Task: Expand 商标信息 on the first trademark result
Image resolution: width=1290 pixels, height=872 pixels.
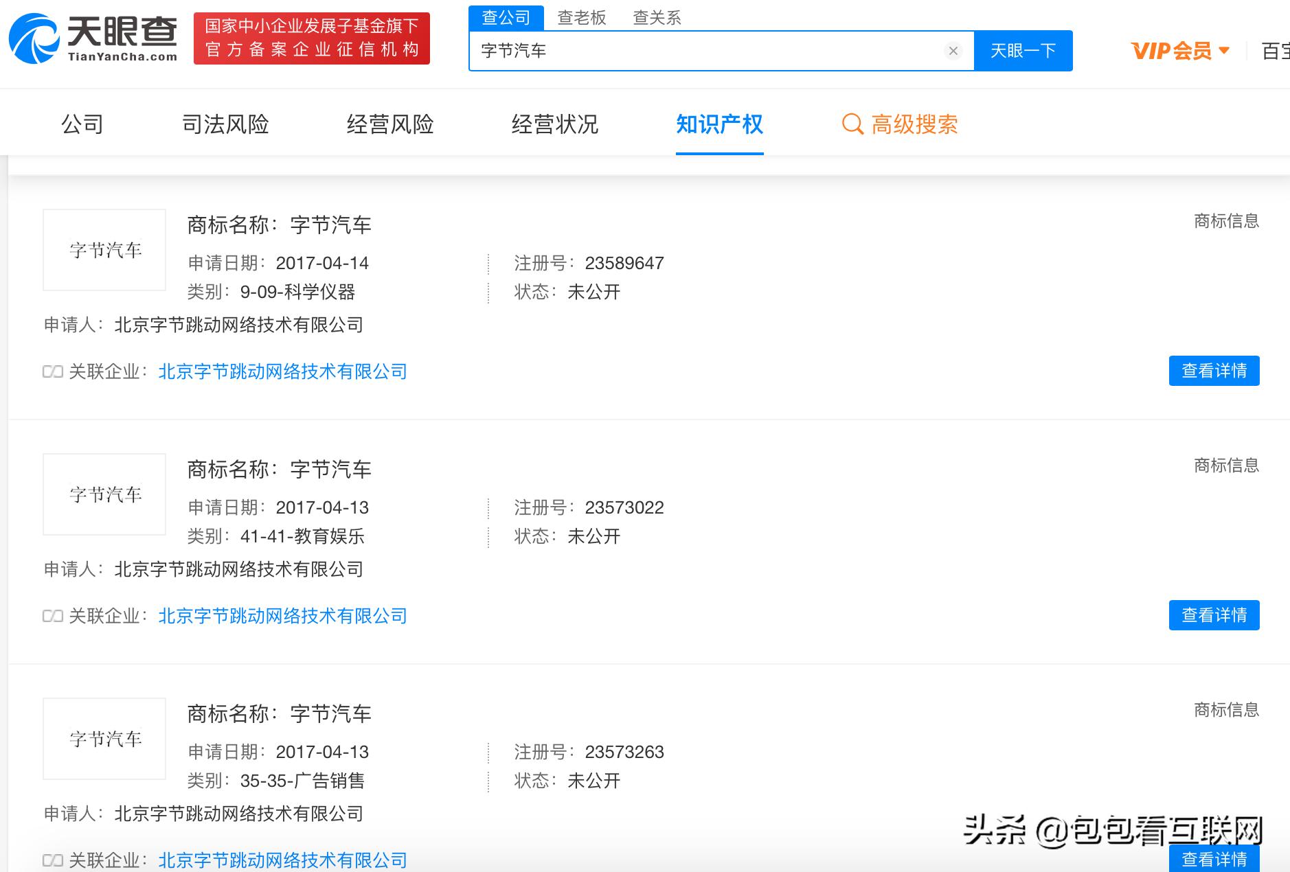Action: click(x=1225, y=221)
